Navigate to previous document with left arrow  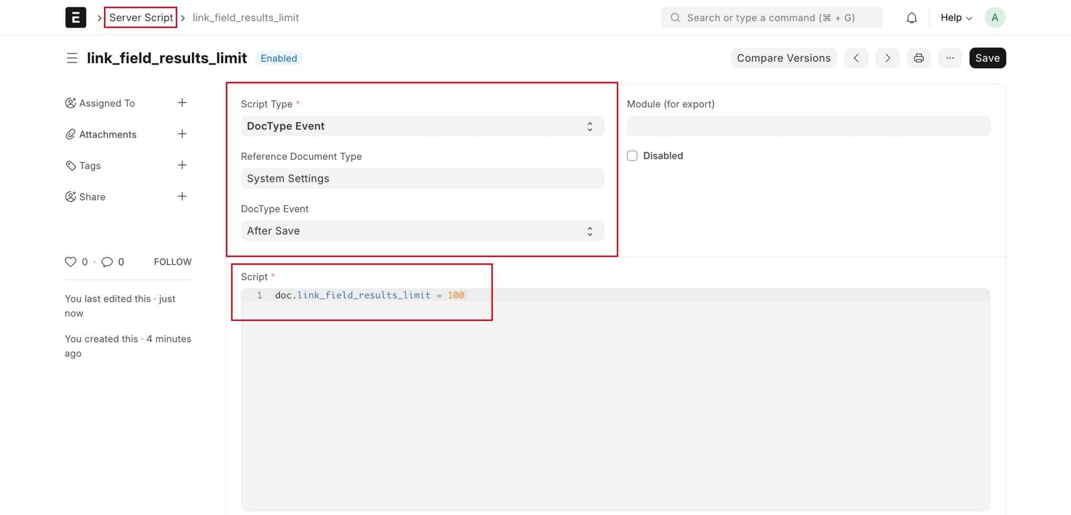pyautogui.click(x=856, y=58)
